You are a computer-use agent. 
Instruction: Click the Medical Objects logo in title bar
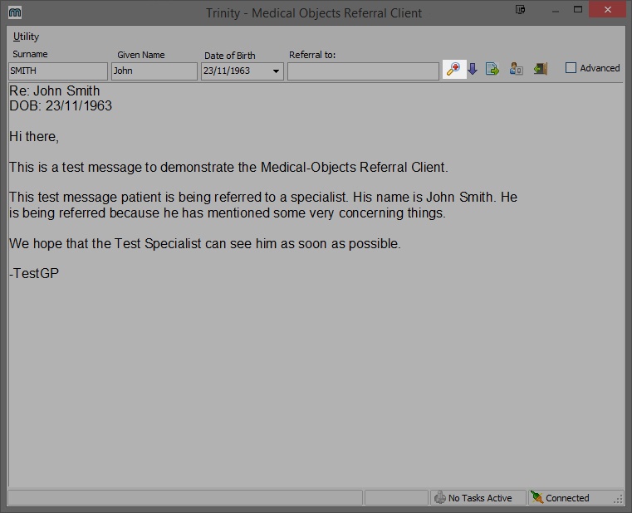point(15,13)
